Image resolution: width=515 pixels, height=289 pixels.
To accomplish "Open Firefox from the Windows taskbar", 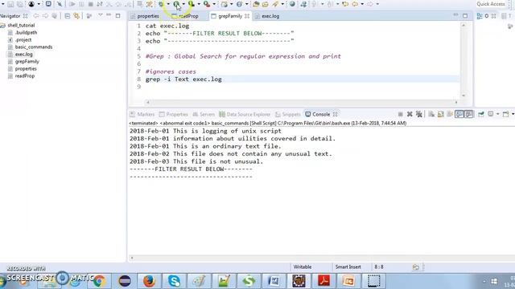I will [149, 281].
